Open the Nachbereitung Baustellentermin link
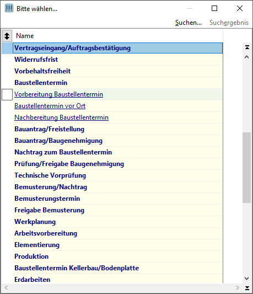This screenshot has width=253, height=294. [62, 117]
